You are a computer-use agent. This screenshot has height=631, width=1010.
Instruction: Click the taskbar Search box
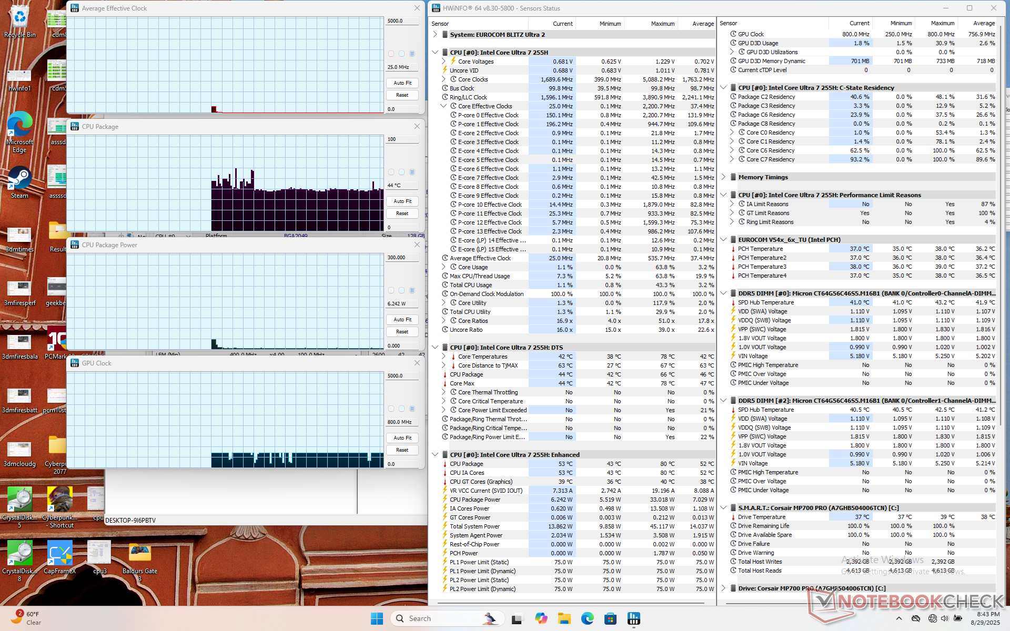coord(447,618)
